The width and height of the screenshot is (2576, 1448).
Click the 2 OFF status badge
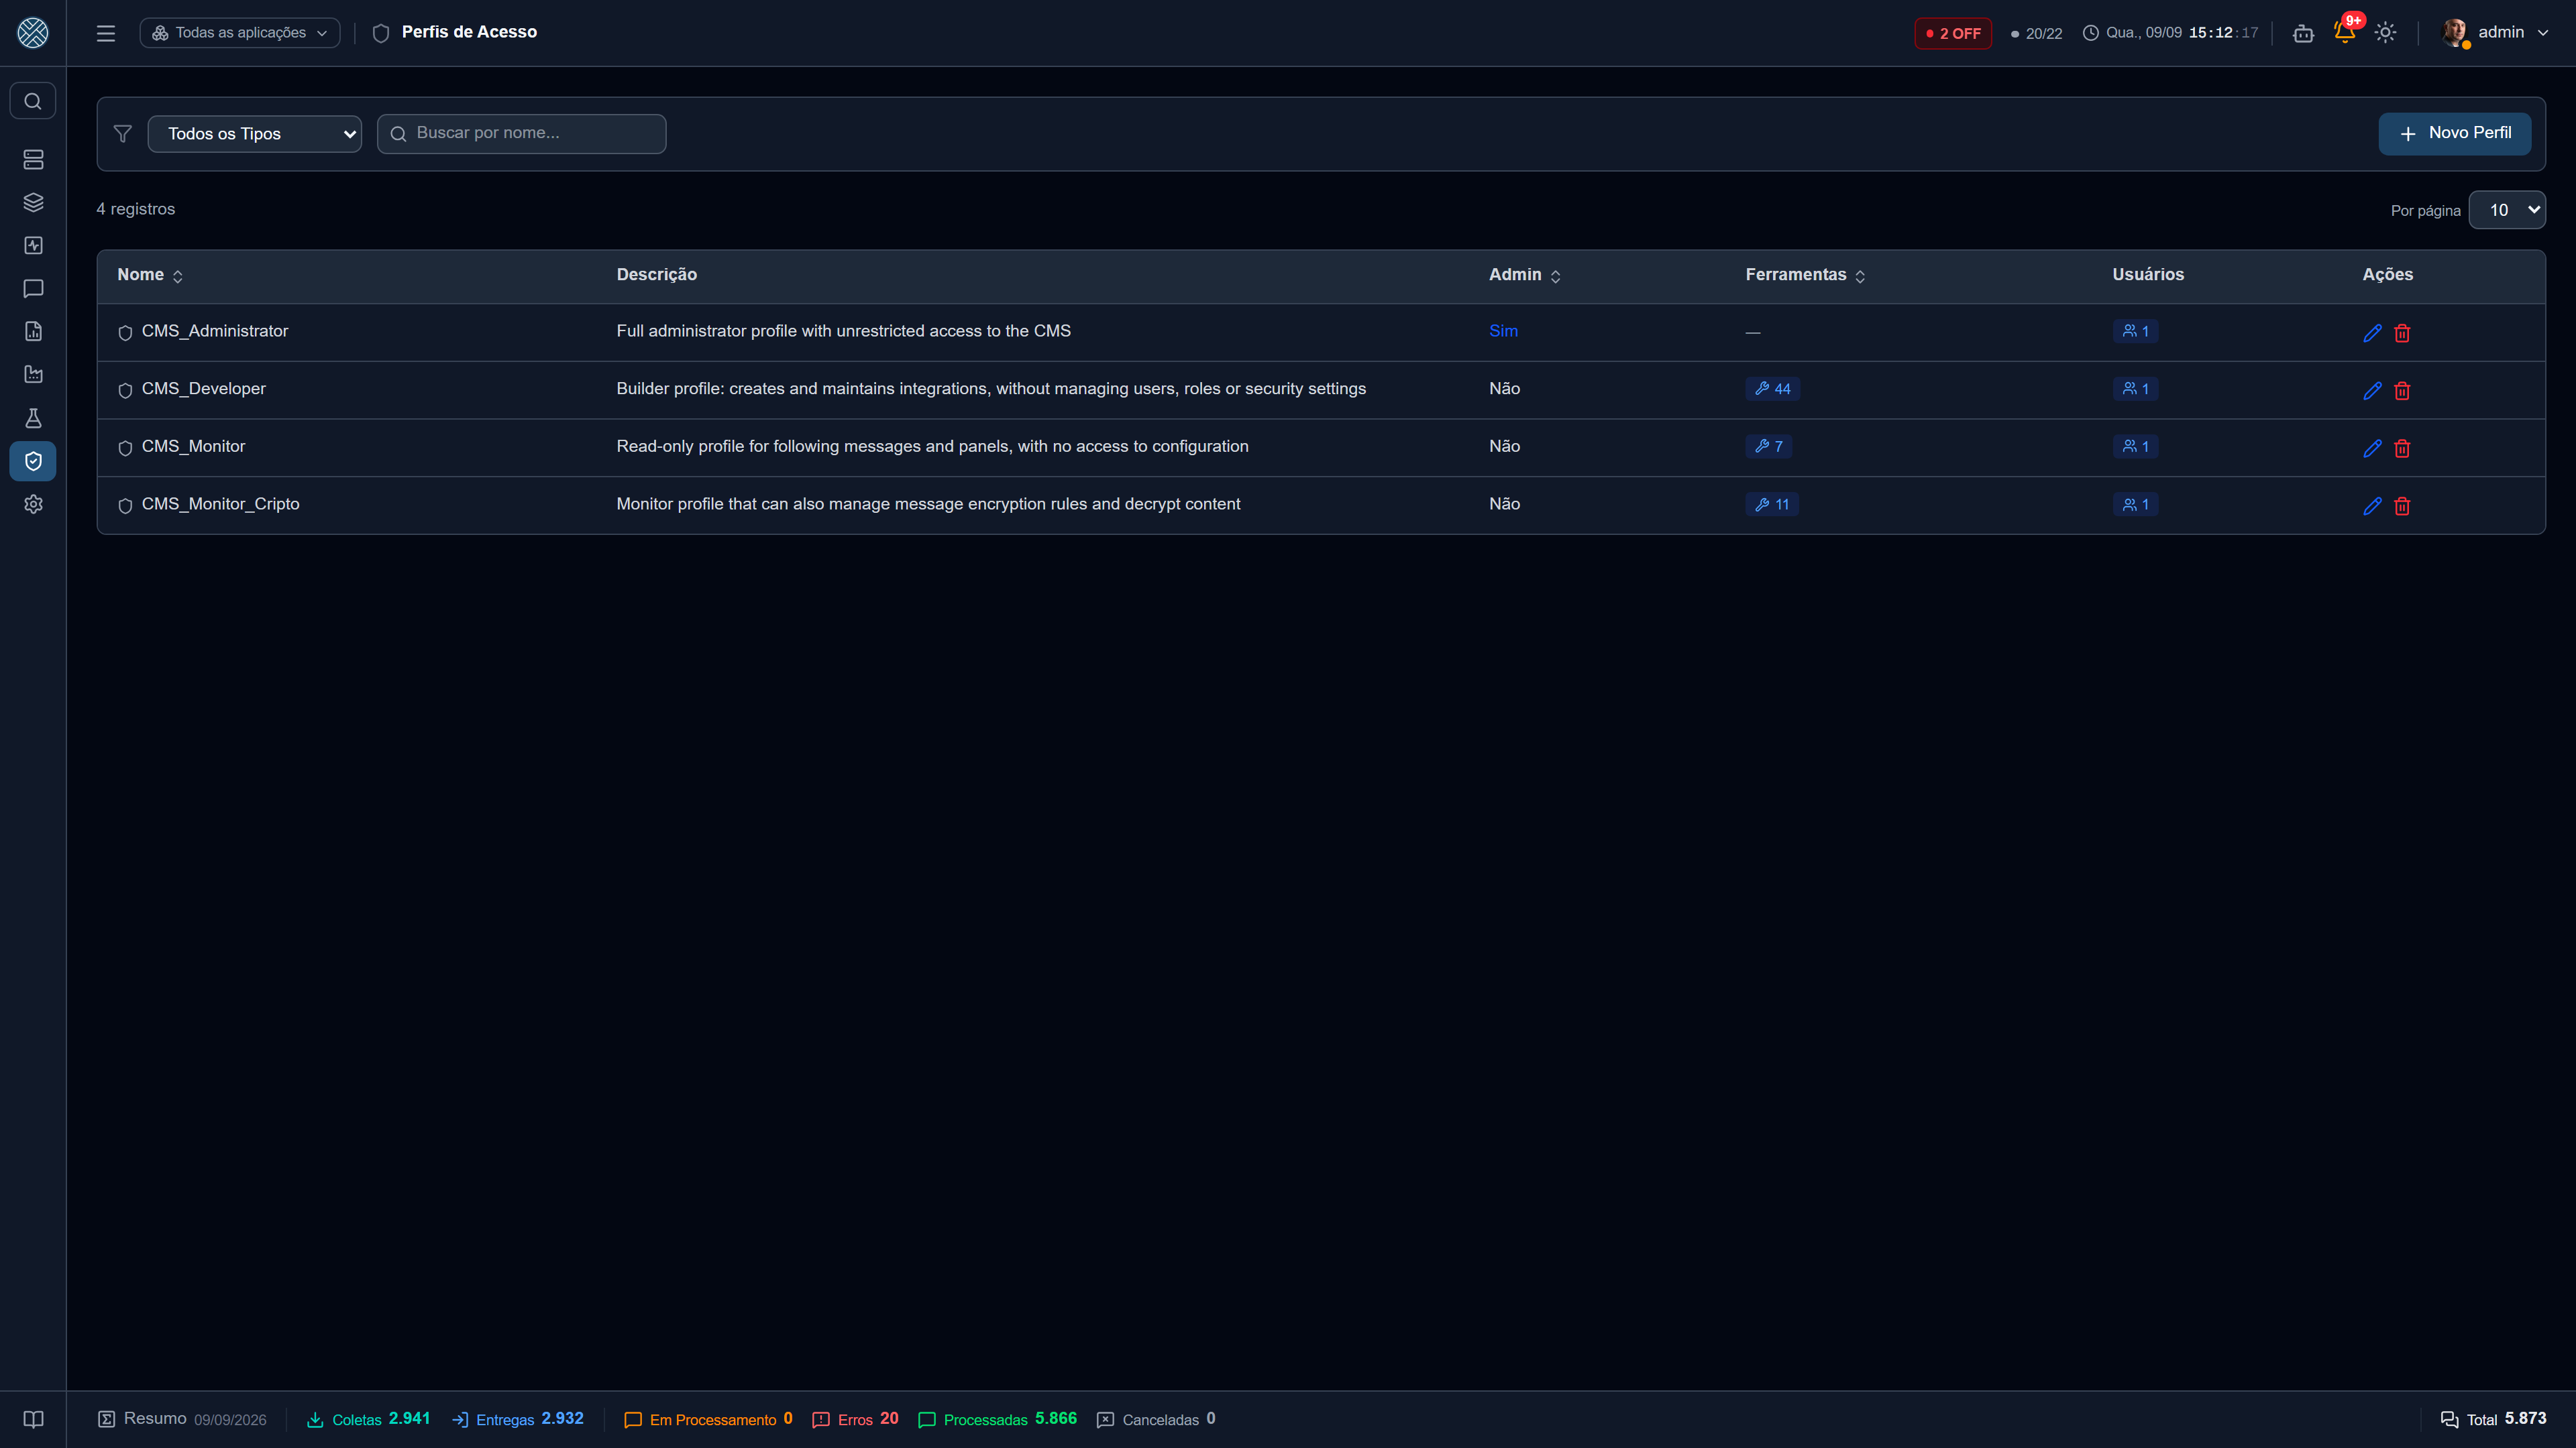(x=1952, y=33)
